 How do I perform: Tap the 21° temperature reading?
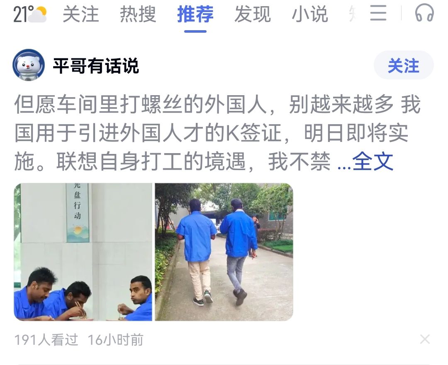click(x=20, y=15)
